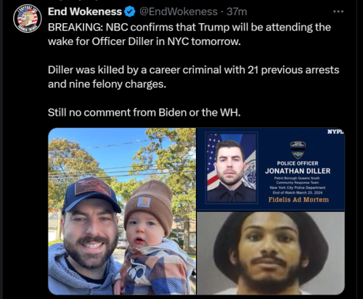
Task: Click the BREAKING: NBC confirms tweet text
Action: (x=189, y=34)
